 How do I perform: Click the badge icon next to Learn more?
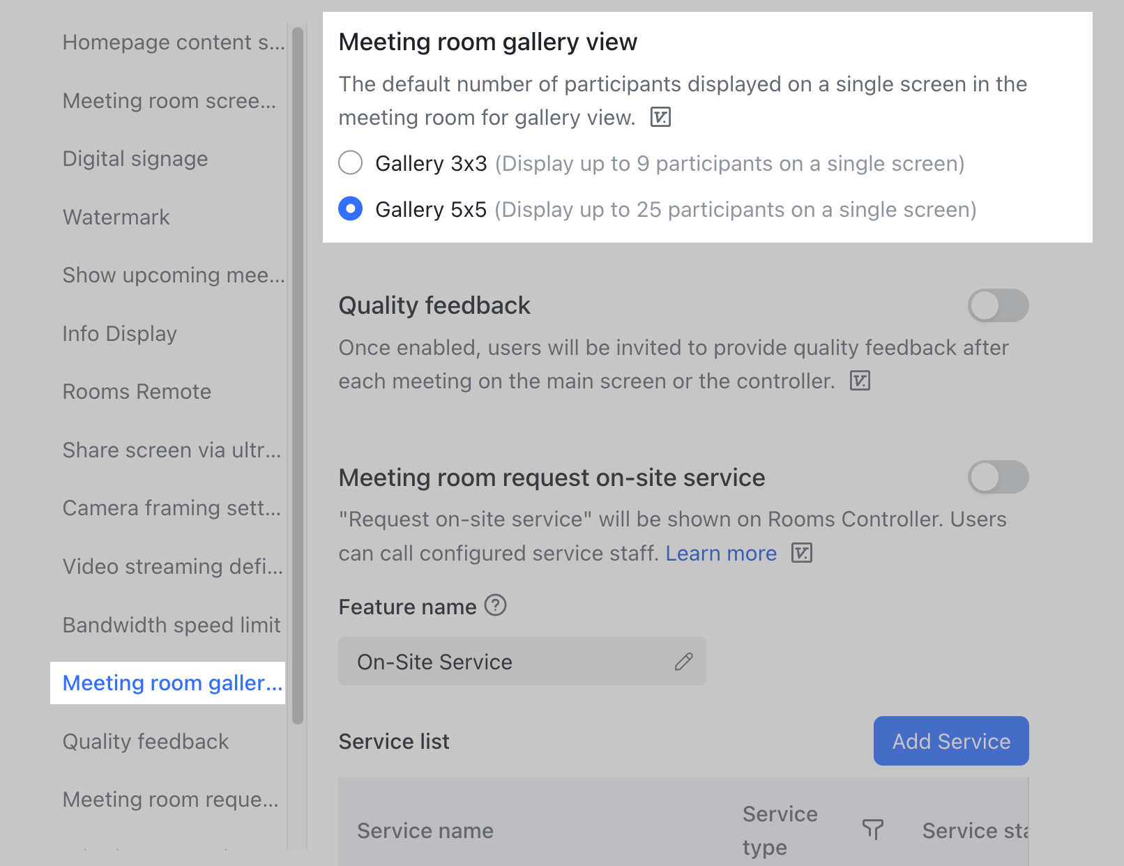tap(802, 553)
